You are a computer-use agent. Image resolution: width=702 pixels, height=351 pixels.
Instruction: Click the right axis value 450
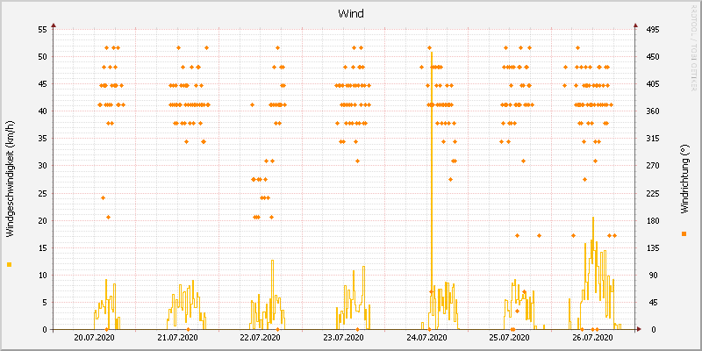click(653, 57)
